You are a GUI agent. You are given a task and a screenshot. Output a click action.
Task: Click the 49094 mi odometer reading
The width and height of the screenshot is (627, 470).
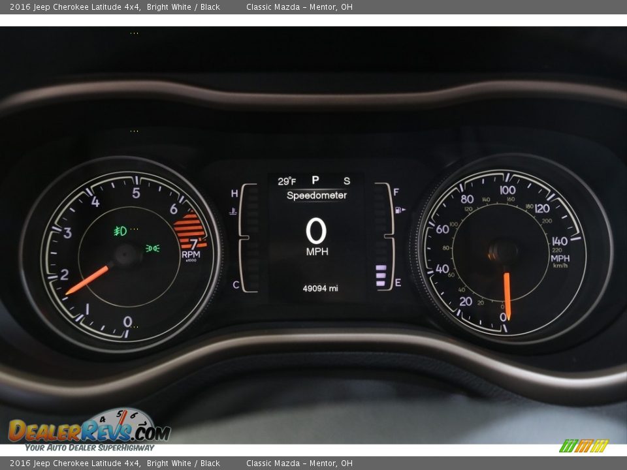[320, 289]
